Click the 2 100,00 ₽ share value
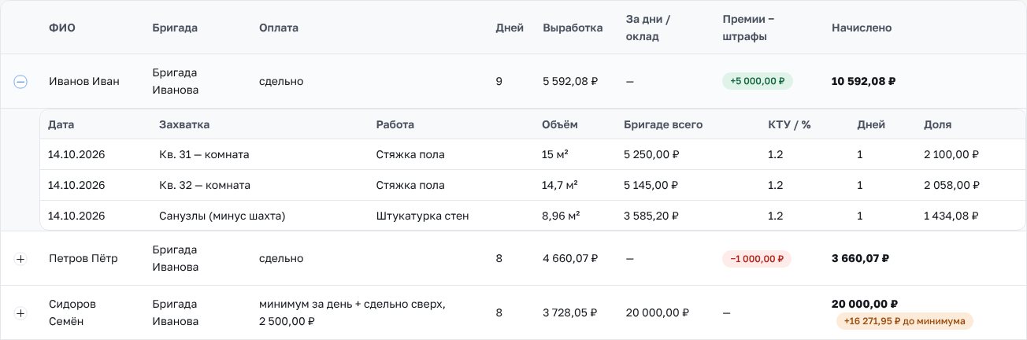 tap(951, 154)
